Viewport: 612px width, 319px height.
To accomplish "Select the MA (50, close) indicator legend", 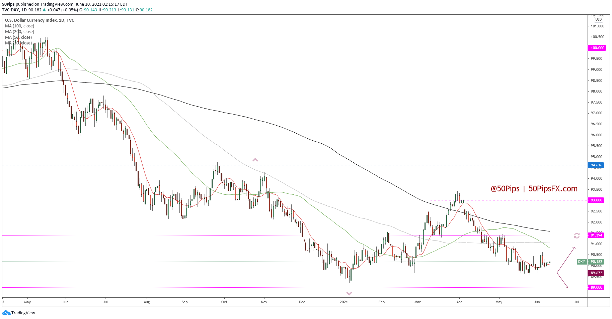I will [18, 37].
